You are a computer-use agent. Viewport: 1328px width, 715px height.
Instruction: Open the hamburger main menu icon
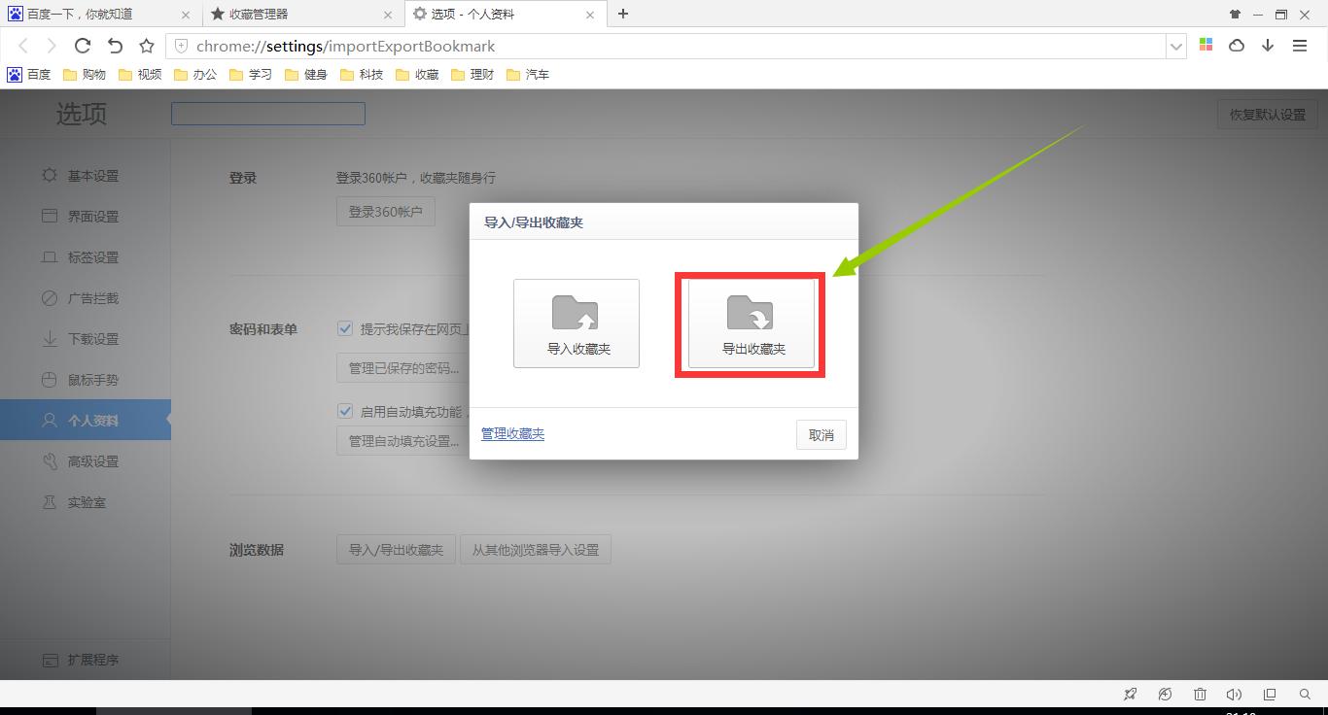(1300, 46)
